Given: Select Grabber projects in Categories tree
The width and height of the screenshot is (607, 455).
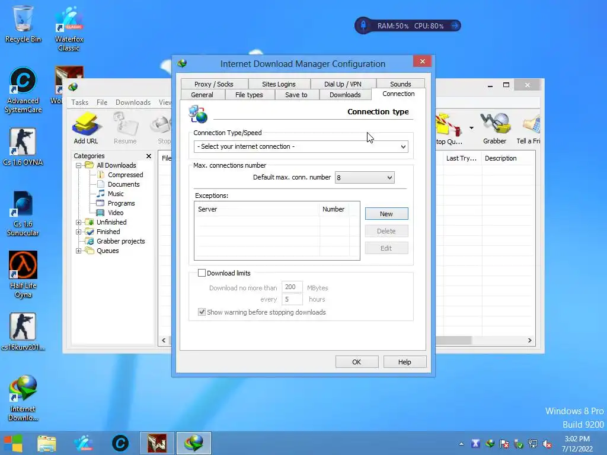Looking at the screenshot, I should click(x=120, y=241).
